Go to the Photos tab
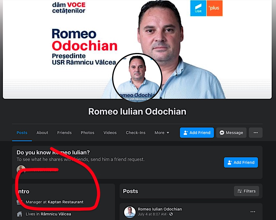This screenshot has width=276, height=220. tap(88, 133)
